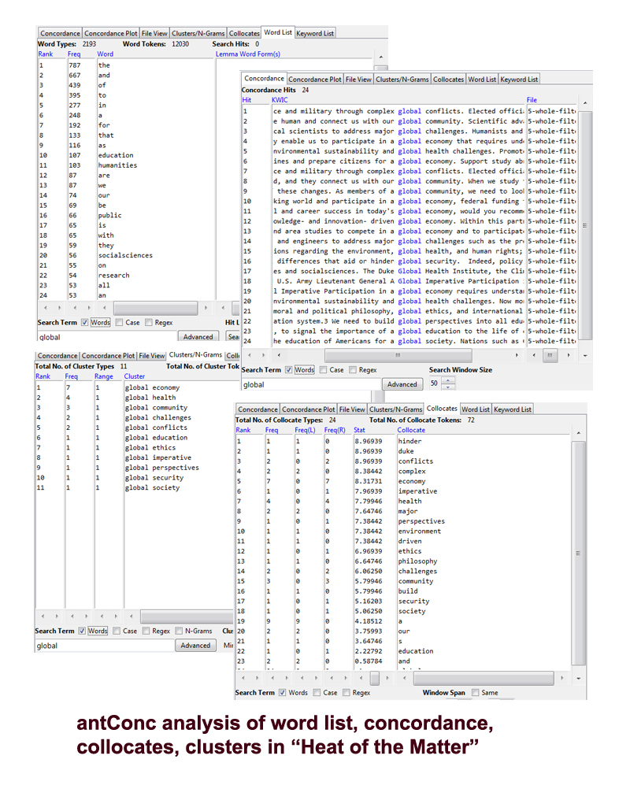Image resolution: width=630 pixels, height=785 pixels.
Task: Click vertical scrollbar thumb in Collocates window
Action: [578, 554]
